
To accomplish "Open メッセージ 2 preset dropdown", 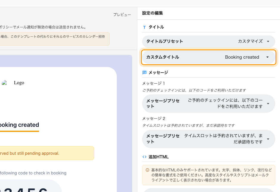I will [209, 139].
